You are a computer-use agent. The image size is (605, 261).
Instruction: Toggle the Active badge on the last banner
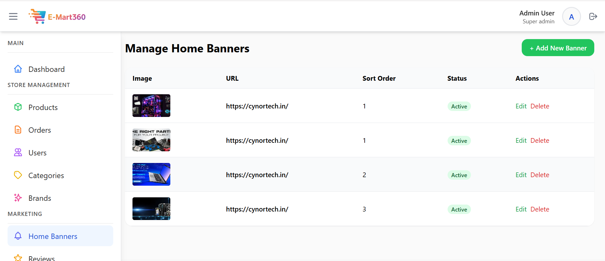pyautogui.click(x=459, y=209)
